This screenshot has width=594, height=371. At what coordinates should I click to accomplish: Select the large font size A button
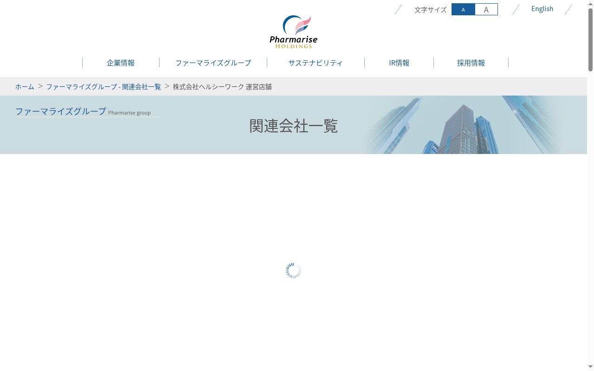click(x=486, y=9)
